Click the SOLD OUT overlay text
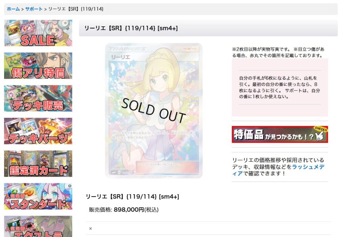The width and height of the screenshot is (346, 237). [x=154, y=110]
